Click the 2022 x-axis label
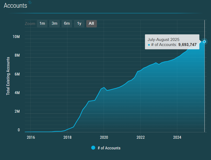211x160 pixels. (140, 137)
